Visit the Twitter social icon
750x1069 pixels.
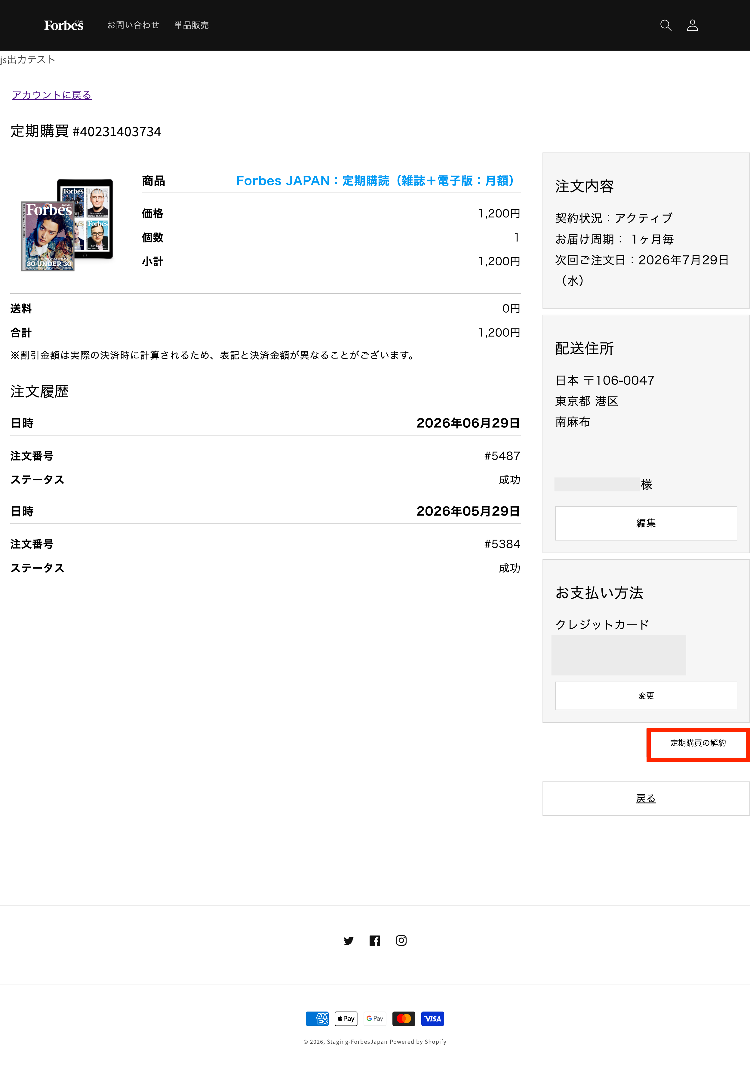tap(348, 941)
